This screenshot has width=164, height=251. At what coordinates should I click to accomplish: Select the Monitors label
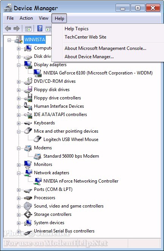click(x=43, y=164)
